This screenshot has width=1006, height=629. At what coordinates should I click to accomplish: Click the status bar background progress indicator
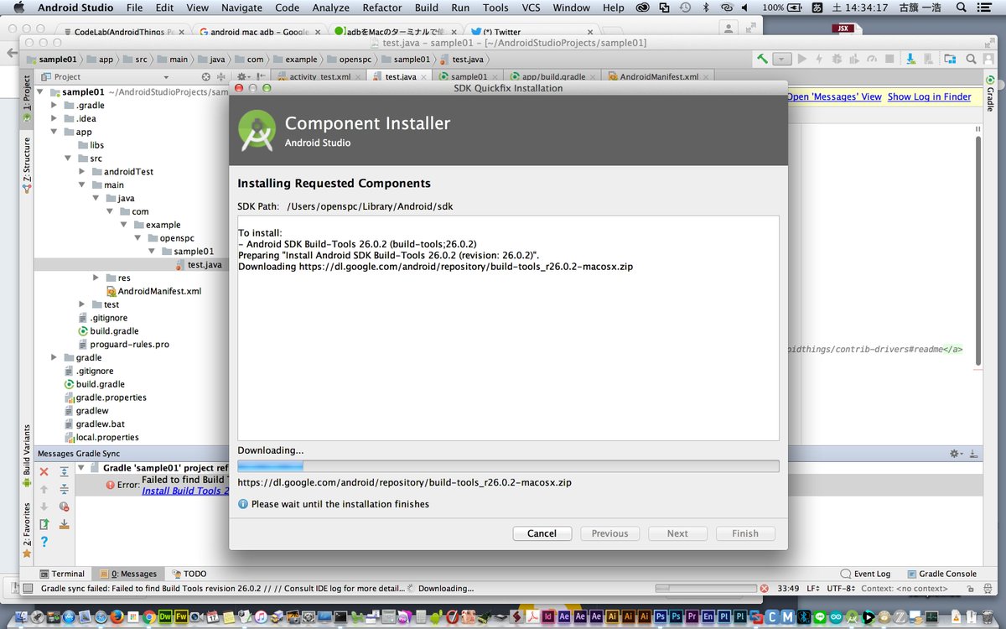click(x=706, y=589)
